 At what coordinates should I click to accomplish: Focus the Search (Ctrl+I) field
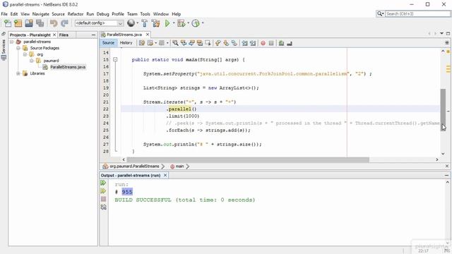(417, 14)
